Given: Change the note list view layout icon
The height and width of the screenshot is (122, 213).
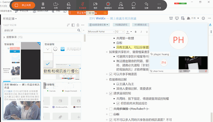Looking at the screenshot, I should (x=73, y=25).
